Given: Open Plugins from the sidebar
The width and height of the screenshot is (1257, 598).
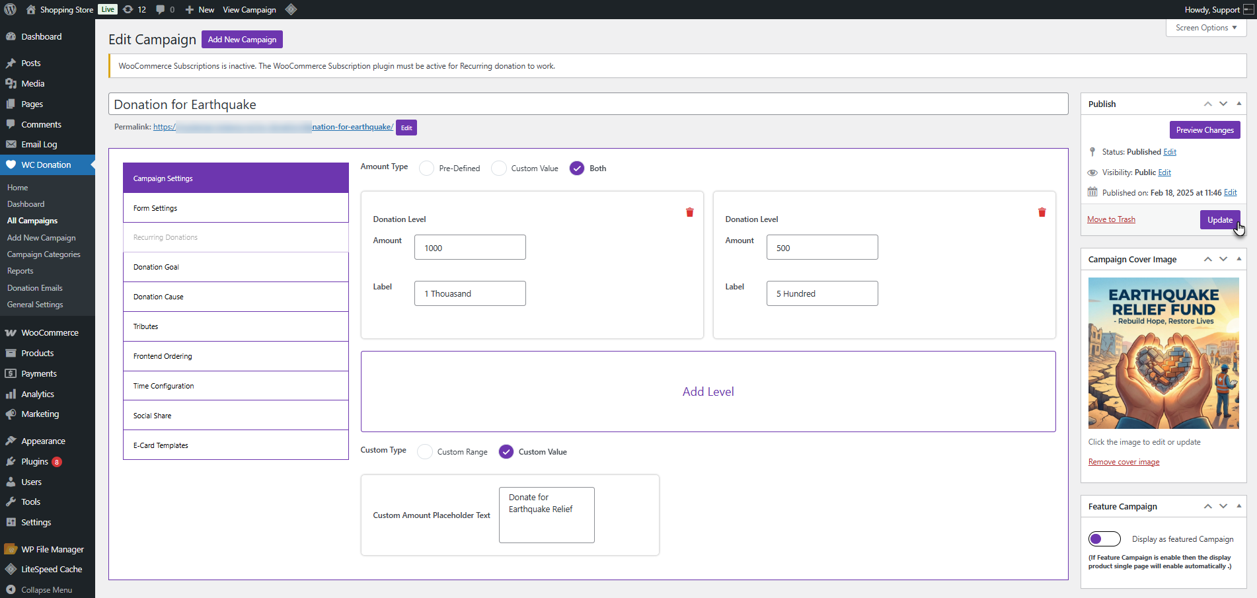Looking at the screenshot, I should (x=34, y=461).
